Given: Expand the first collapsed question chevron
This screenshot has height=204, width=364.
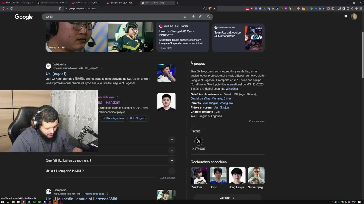Looking at the screenshot, I should click(172, 140).
